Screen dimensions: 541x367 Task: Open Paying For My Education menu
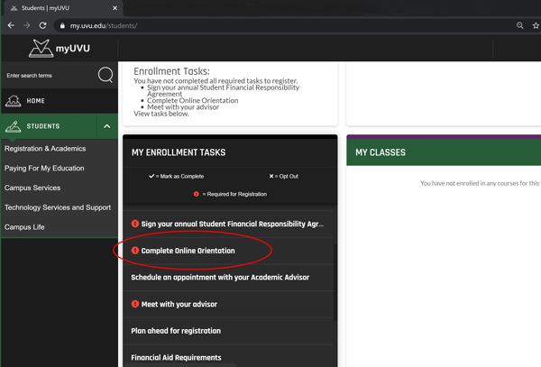coord(44,169)
